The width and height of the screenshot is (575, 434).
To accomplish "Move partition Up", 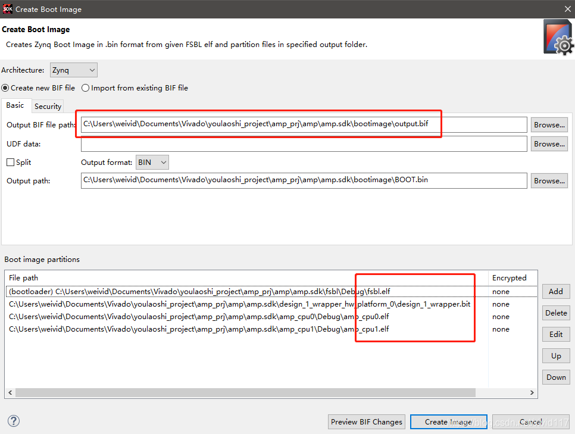I will pos(556,356).
